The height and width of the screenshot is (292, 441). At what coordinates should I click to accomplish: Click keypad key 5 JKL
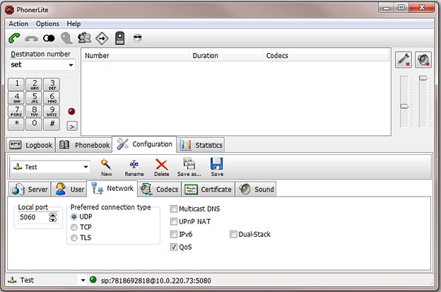tap(34, 98)
